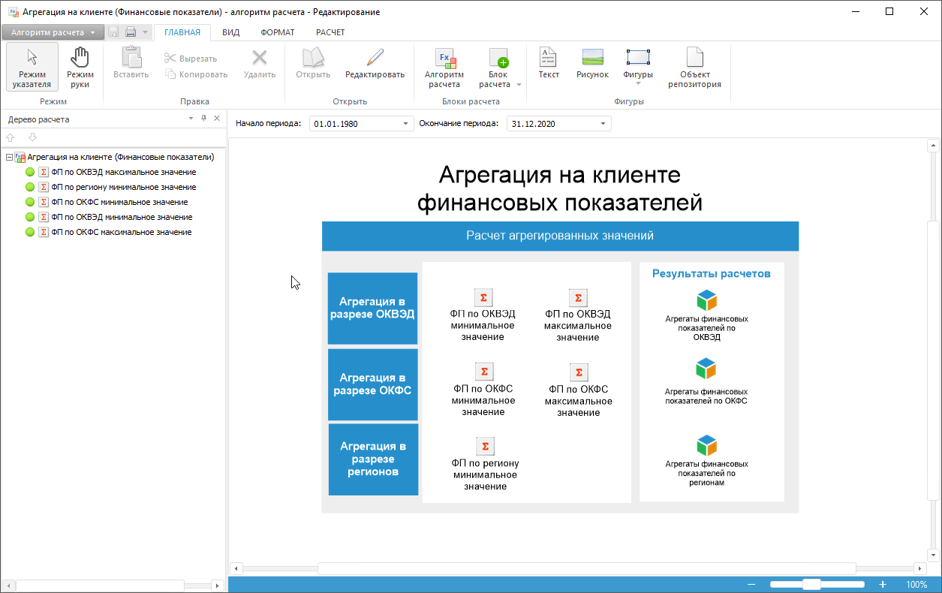Open the Начало периода date dropdown
942x593 pixels.
coord(406,124)
